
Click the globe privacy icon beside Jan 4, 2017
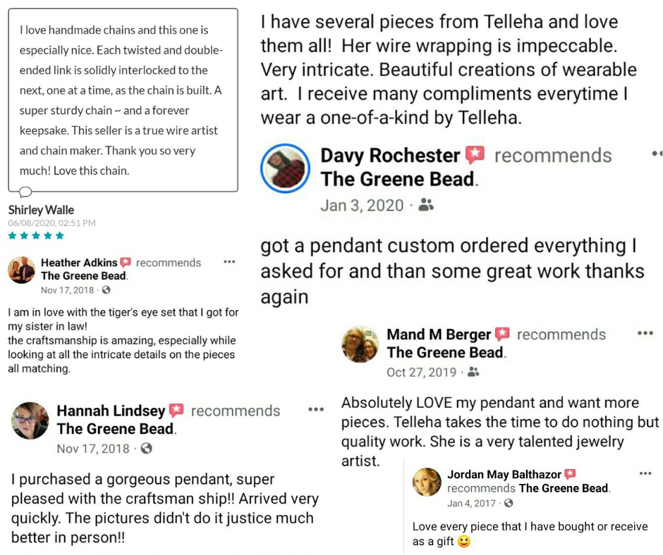pos(509,504)
